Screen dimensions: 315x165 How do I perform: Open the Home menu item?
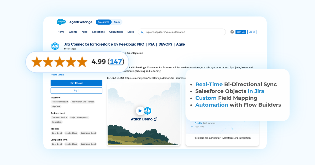coord(61,32)
